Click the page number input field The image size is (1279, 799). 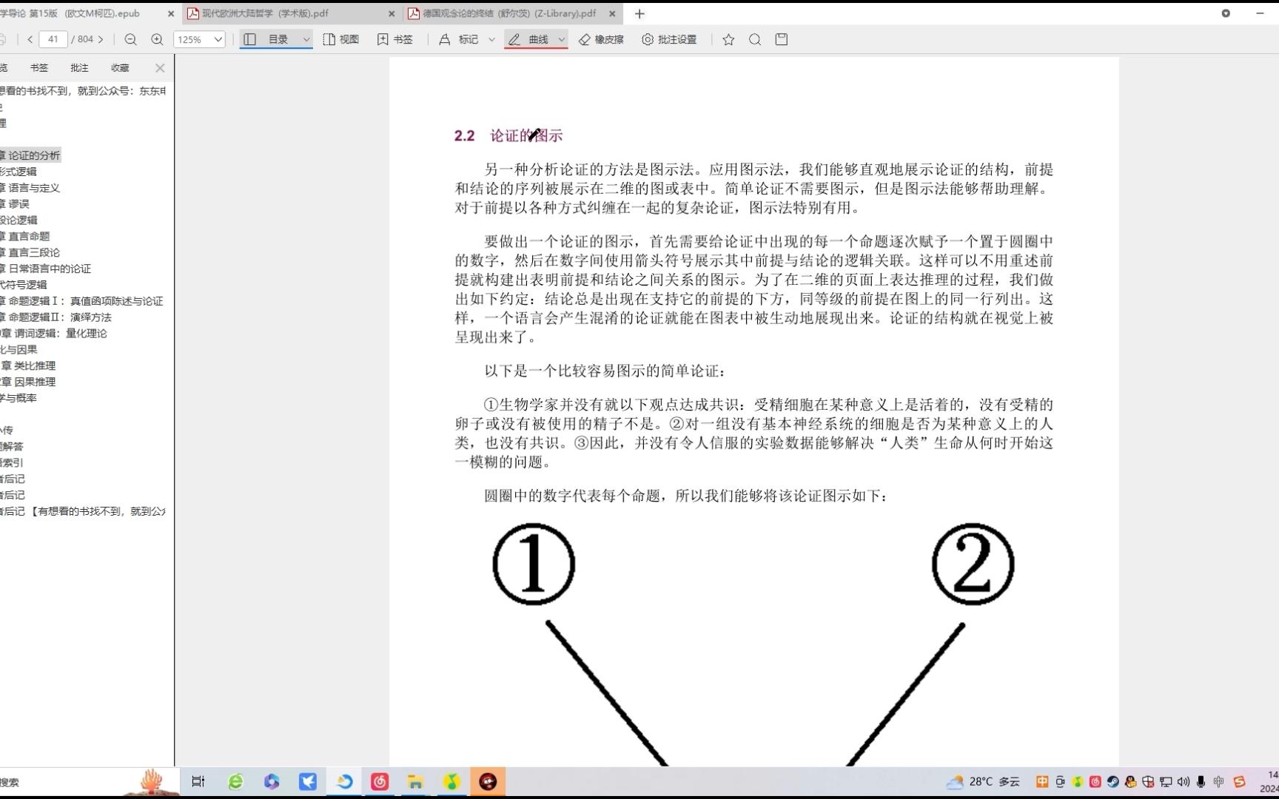point(53,39)
